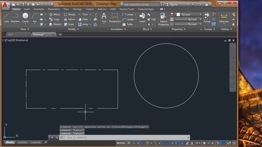Expand the Utilities panel
This screenshot has width=262, height=147.
pos(226,29)
